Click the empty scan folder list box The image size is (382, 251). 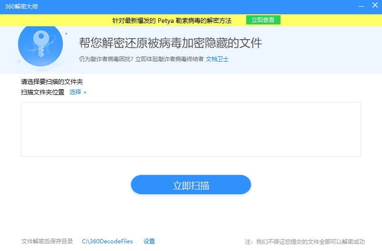(191, 129)
